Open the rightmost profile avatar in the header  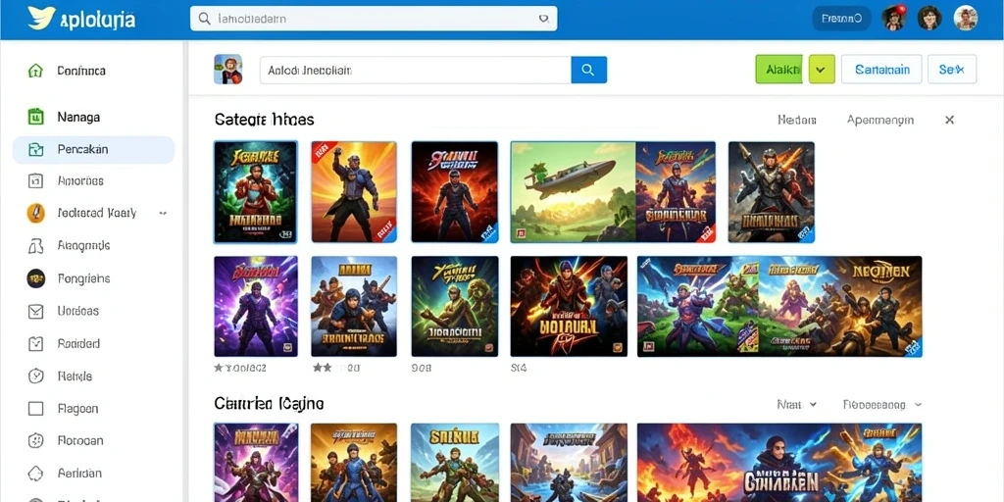(965, 18)
